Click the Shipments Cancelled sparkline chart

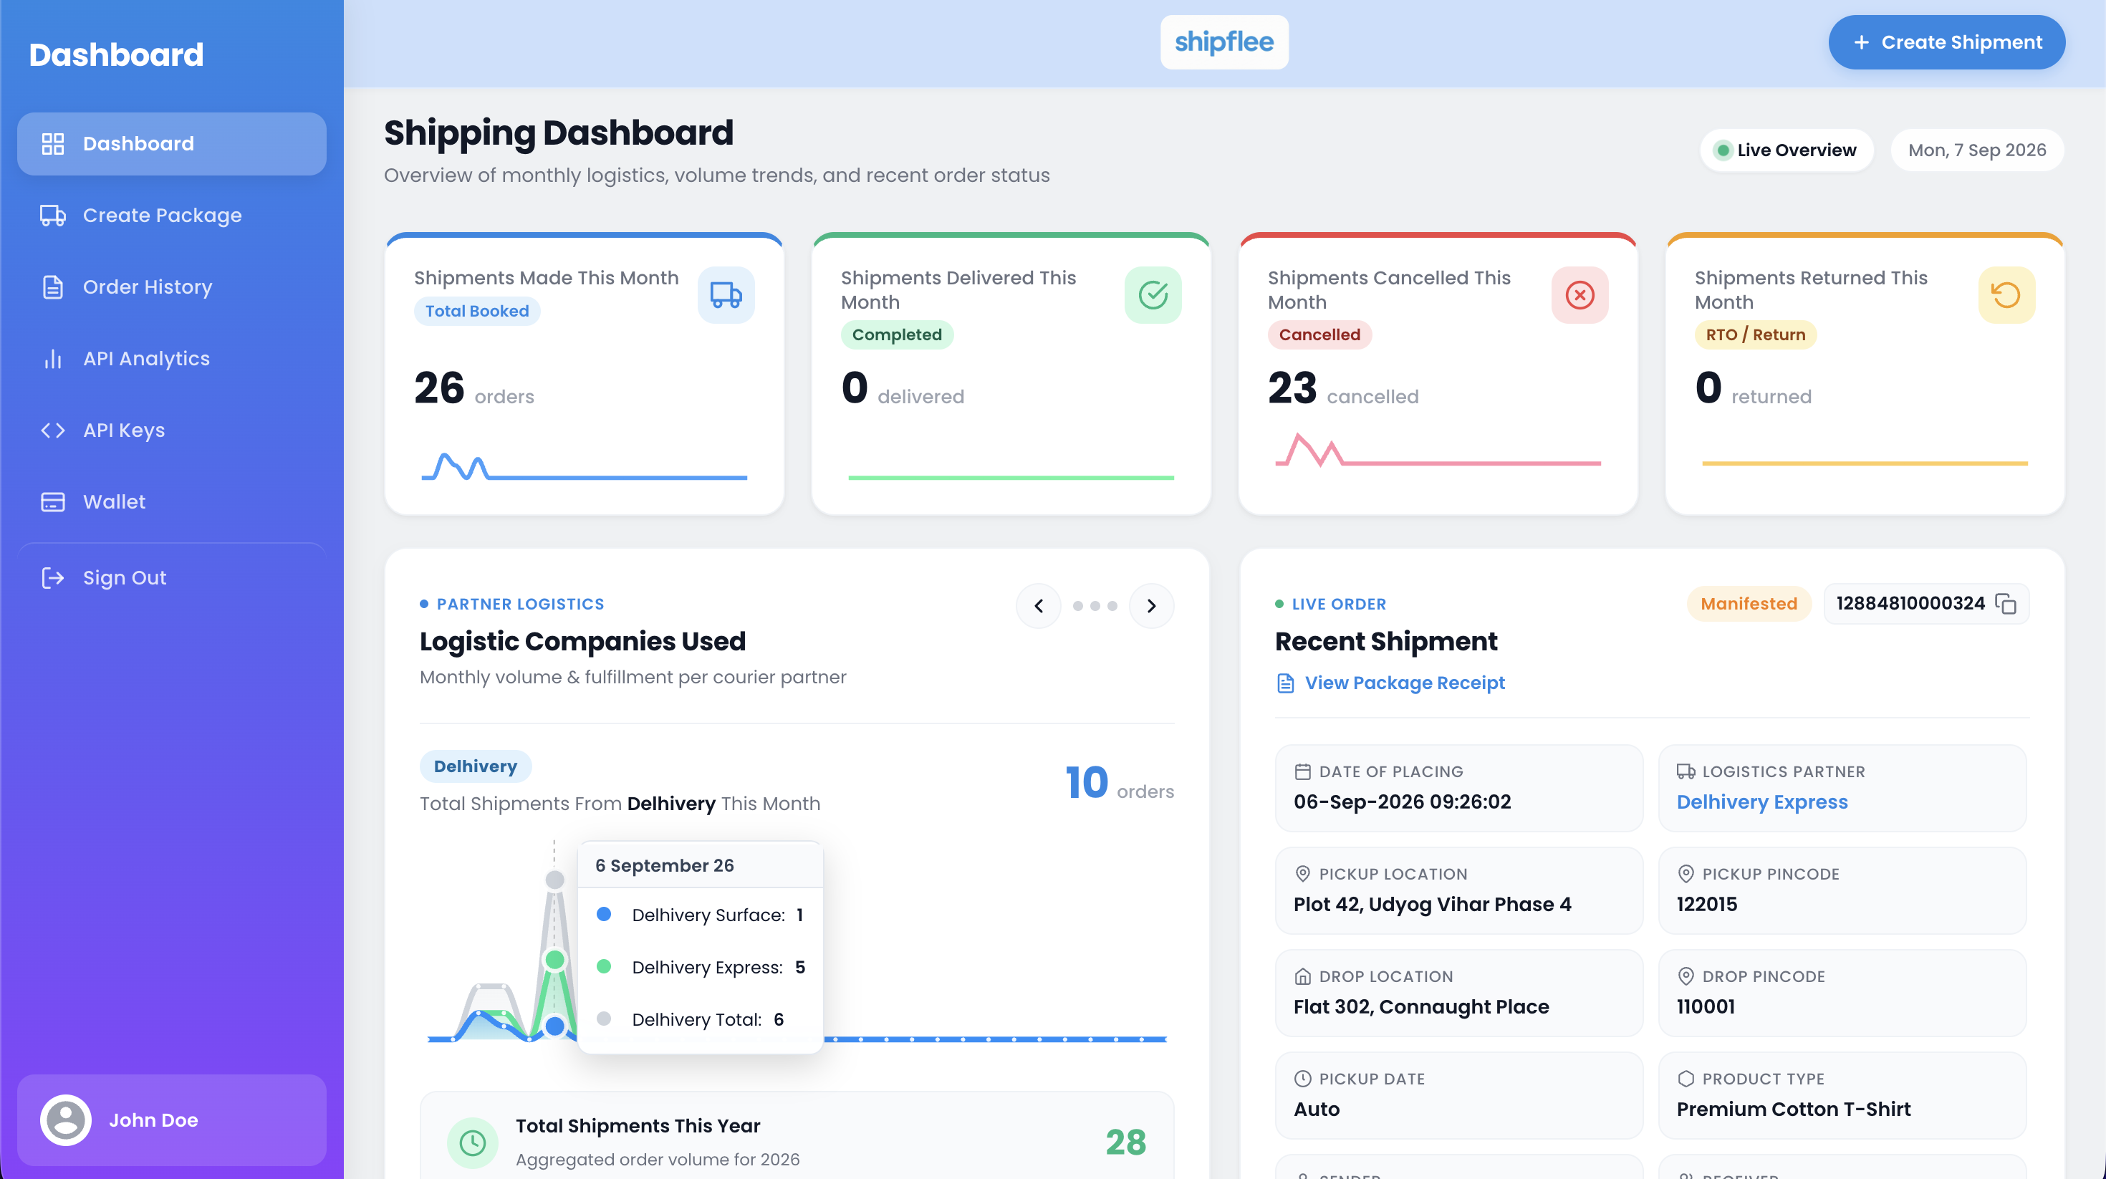1437,451
